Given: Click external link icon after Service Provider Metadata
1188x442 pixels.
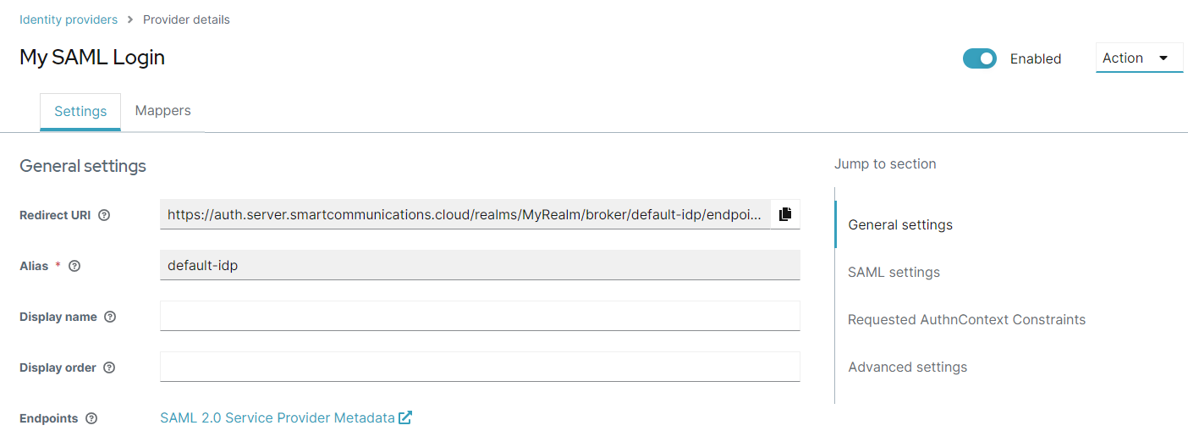Looking at the screenshot, I should click(x=405, y=417).
